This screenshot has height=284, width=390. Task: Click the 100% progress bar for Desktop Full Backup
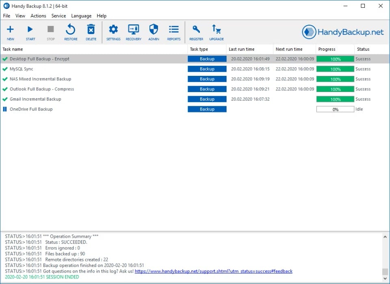coord(335,59)
